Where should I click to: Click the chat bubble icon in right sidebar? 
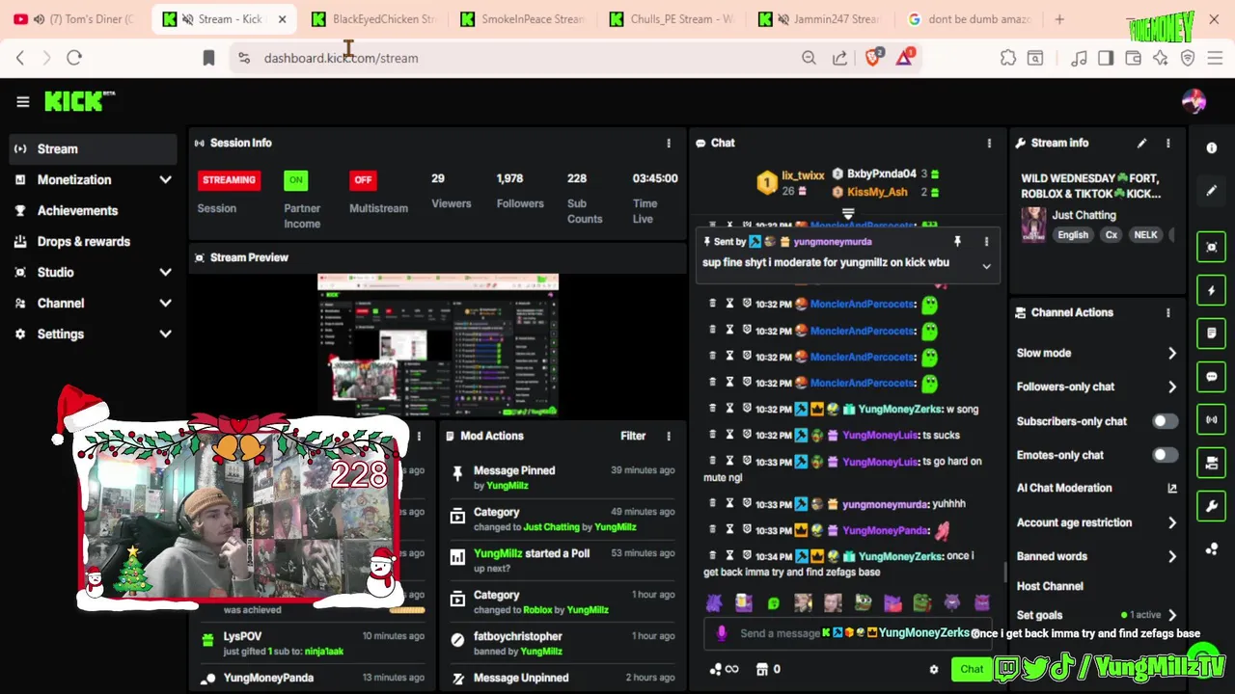click(1212, 377)
